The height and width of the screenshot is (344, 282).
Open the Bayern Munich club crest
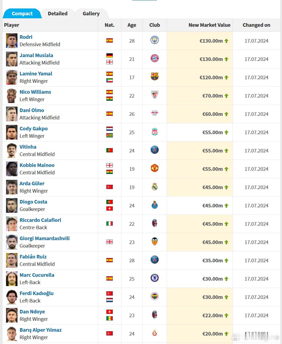[155, 58]
